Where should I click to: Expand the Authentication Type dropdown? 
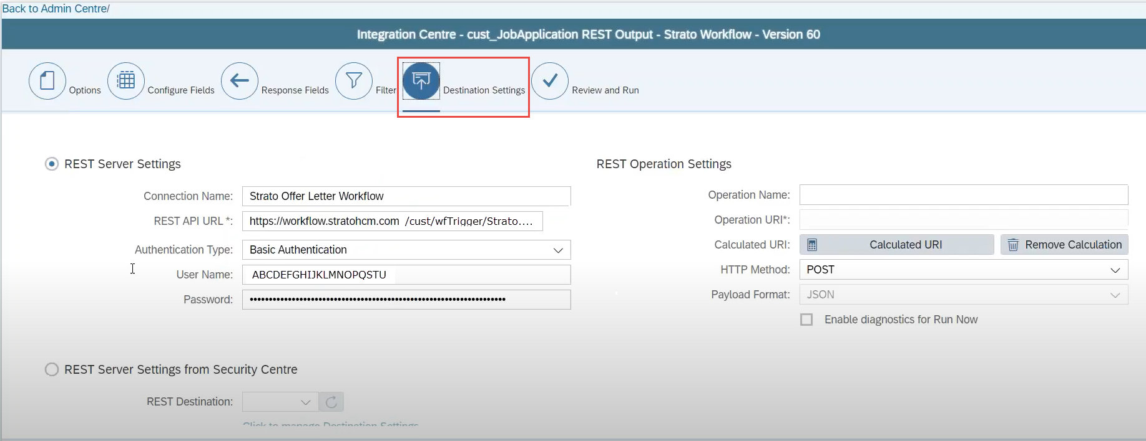[x=557, y=250]
